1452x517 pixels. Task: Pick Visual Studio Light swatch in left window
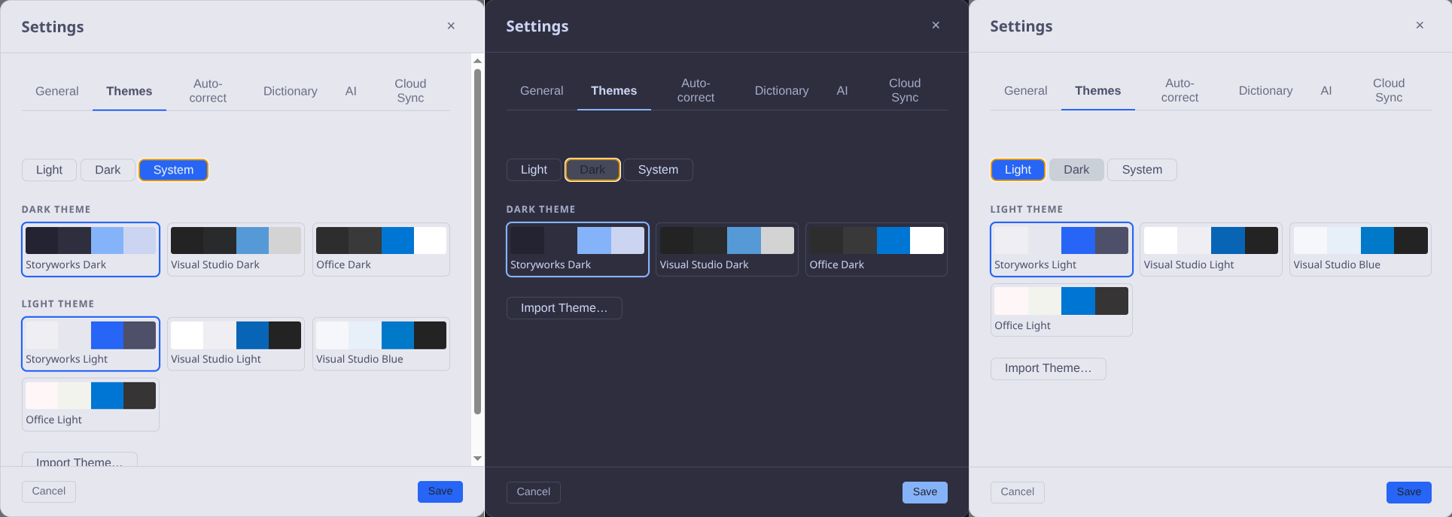tap(236, 344)
